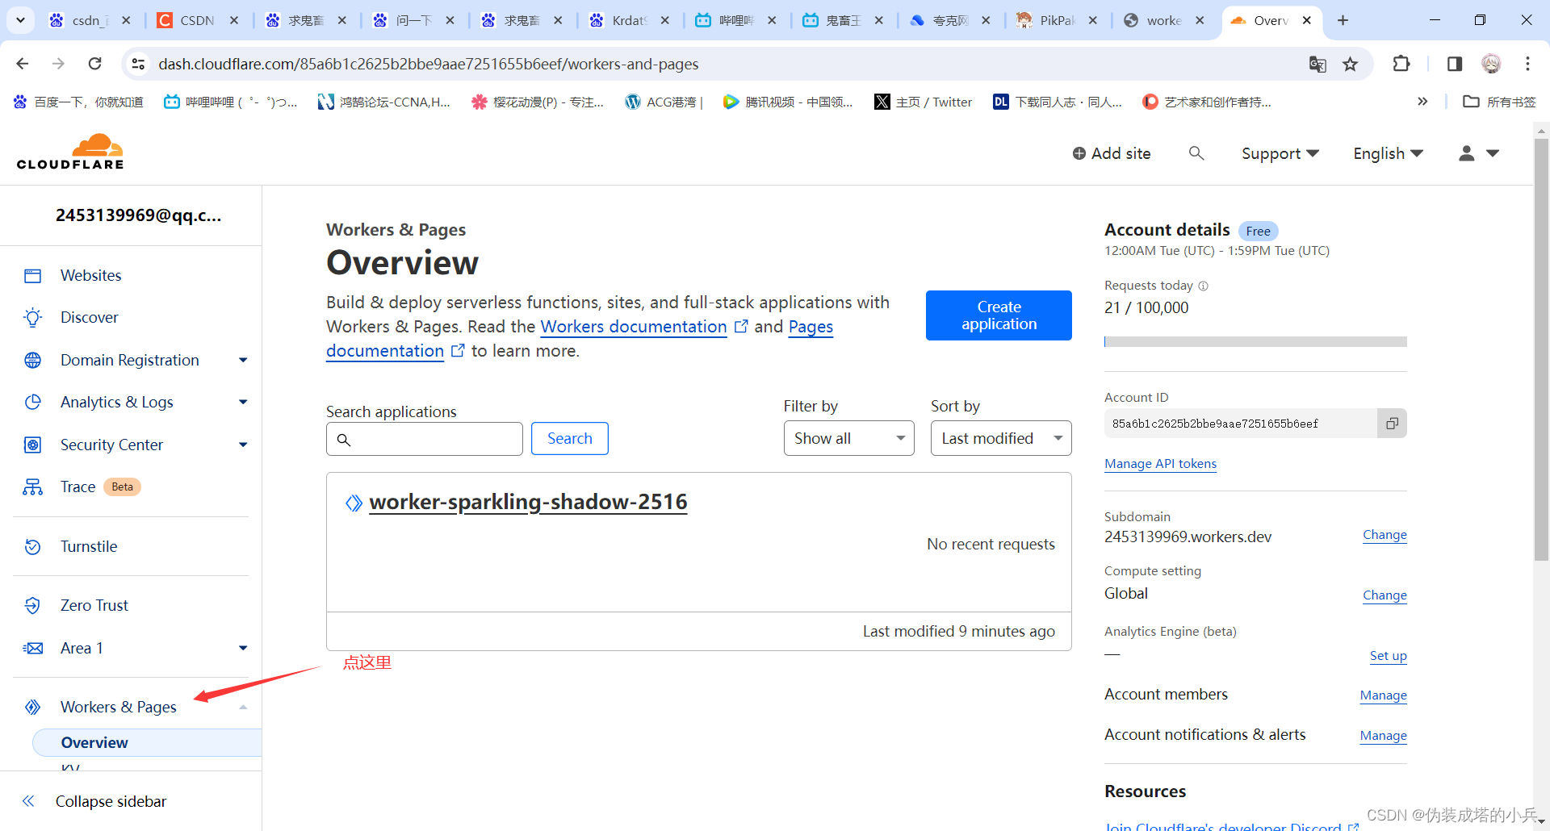
Task: Change the Subdomain setting
Action: tap(1385, 535)
